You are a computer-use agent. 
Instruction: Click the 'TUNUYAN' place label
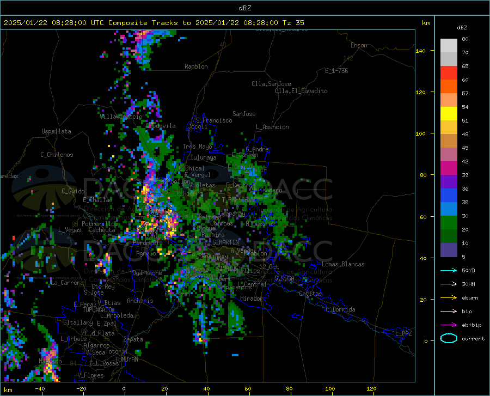(126, 360)
